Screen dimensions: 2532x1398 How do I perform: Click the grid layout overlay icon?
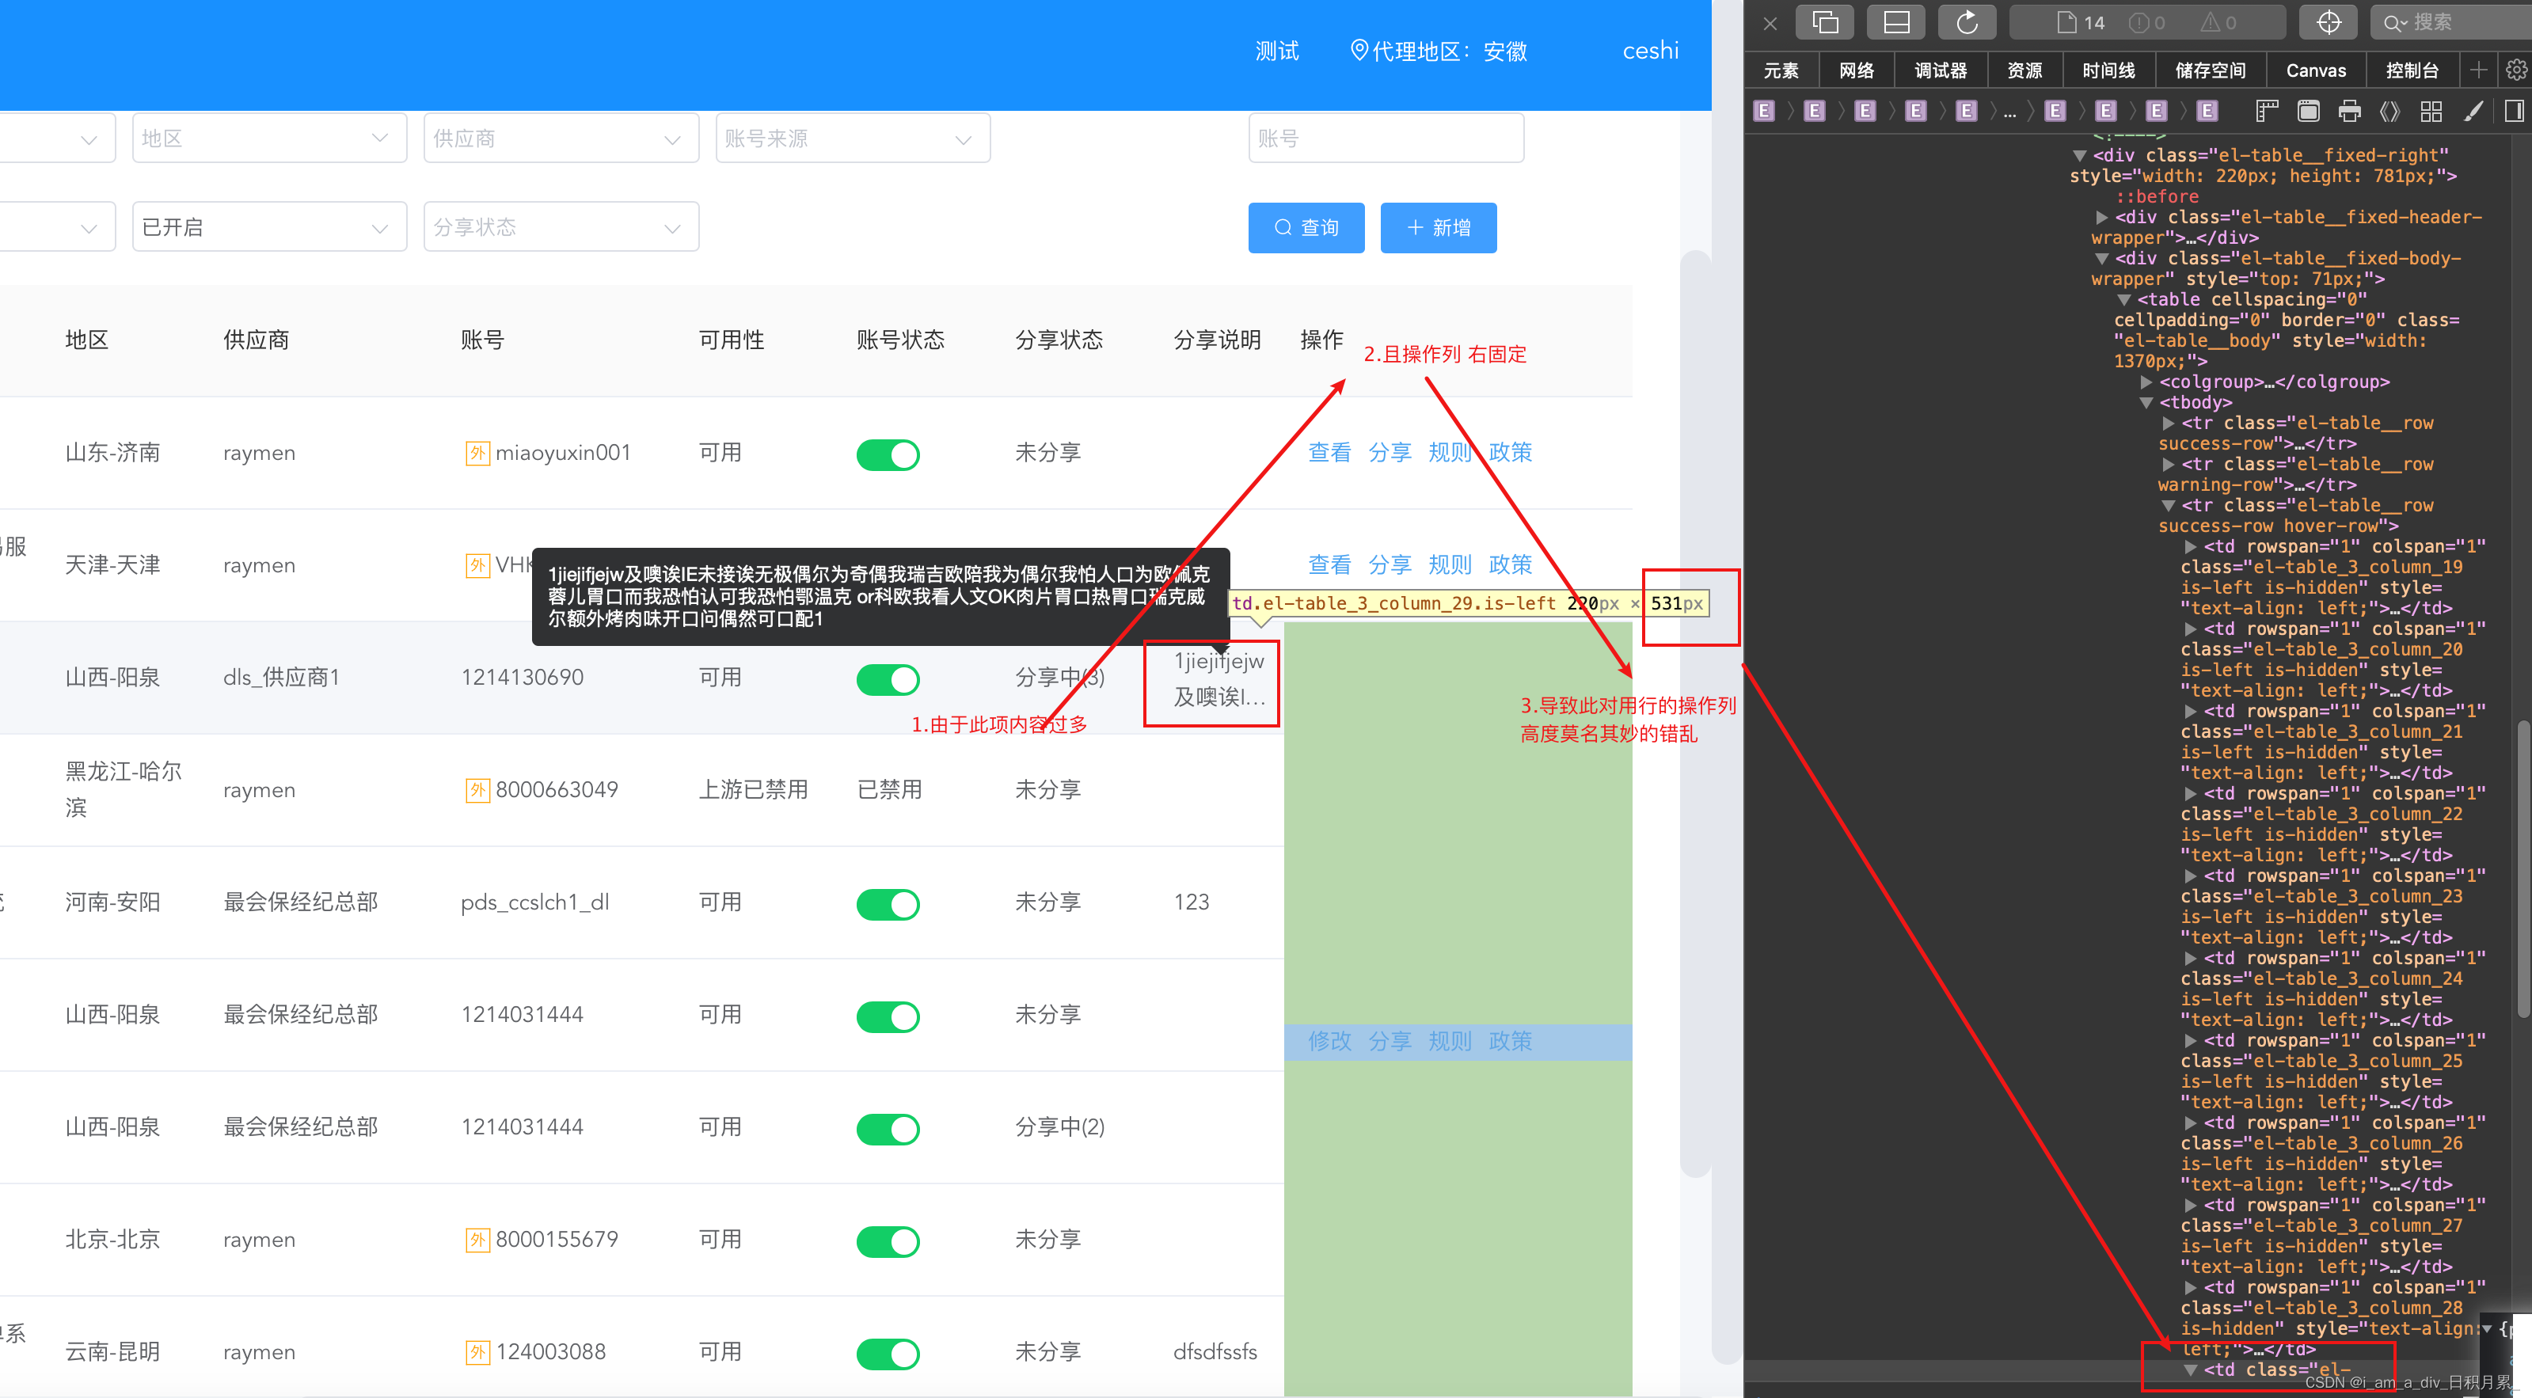2431,111
